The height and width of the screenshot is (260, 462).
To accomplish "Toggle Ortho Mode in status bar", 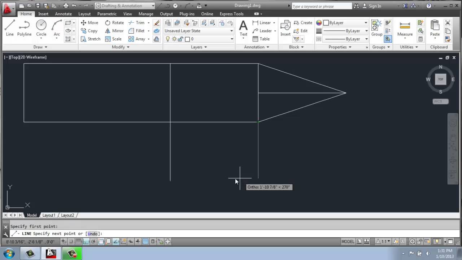I will [86, 242].
